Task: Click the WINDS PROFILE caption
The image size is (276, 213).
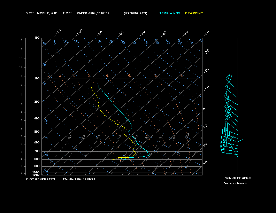Action: (238, 178)
